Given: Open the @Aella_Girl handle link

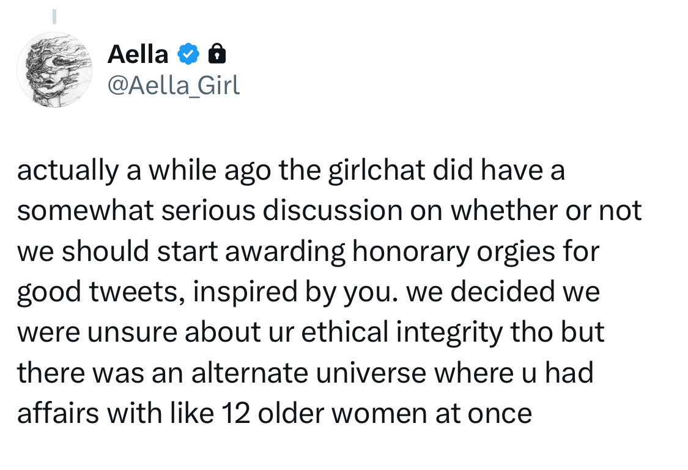Looking at the screenshot, I should pyautogui.click(x=174, y=85).
